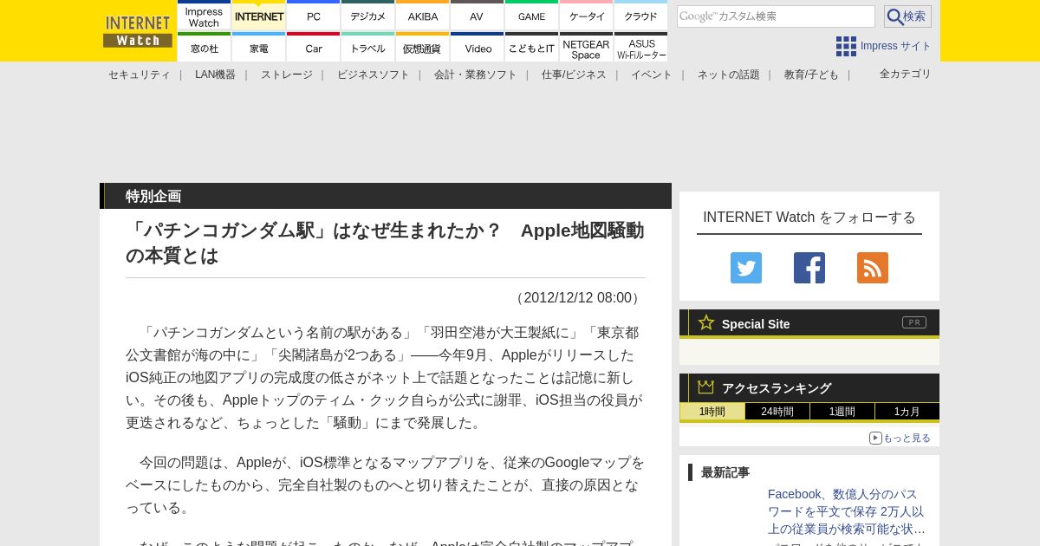Open the Facebook follow icon
The height and width of the screenshot is (546, 1040).
click(x=809, y=268)
